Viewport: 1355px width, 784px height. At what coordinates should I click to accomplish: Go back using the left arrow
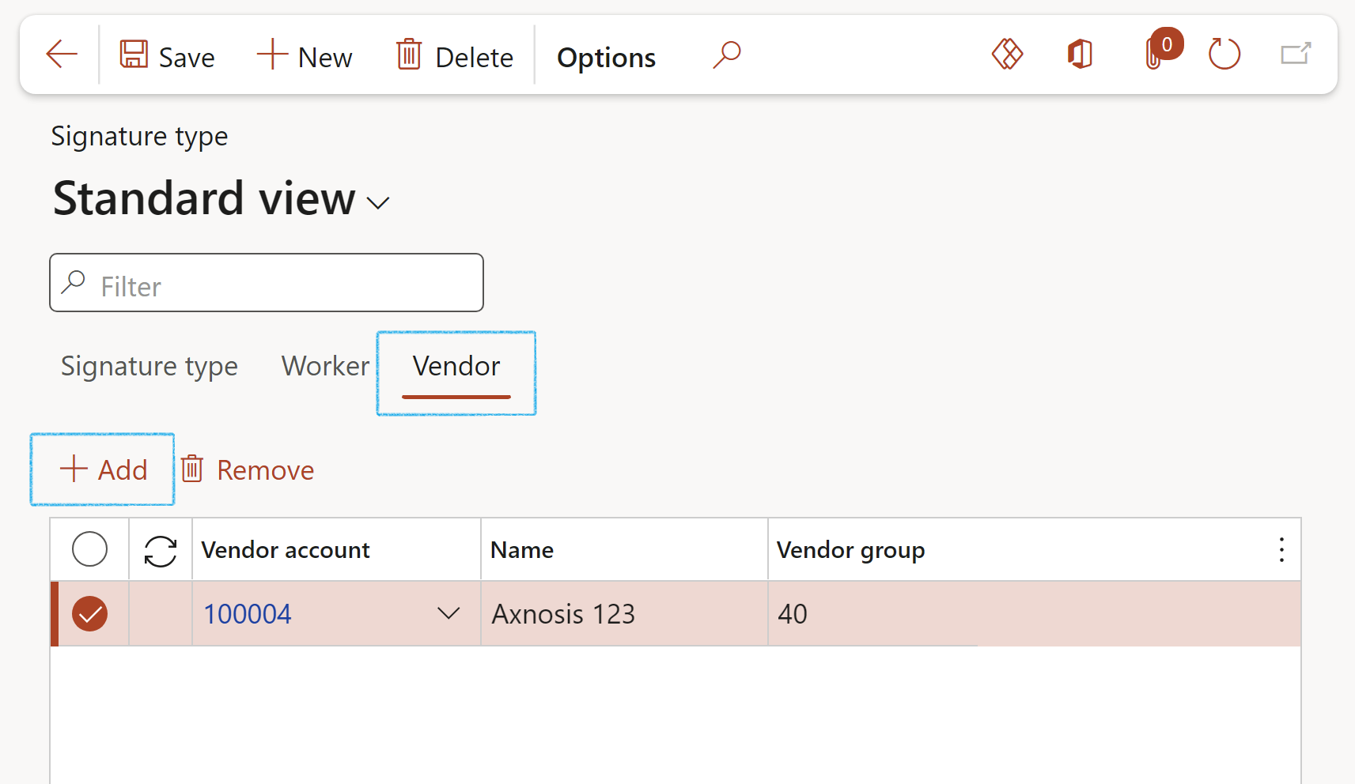click(x=61, y=55)
